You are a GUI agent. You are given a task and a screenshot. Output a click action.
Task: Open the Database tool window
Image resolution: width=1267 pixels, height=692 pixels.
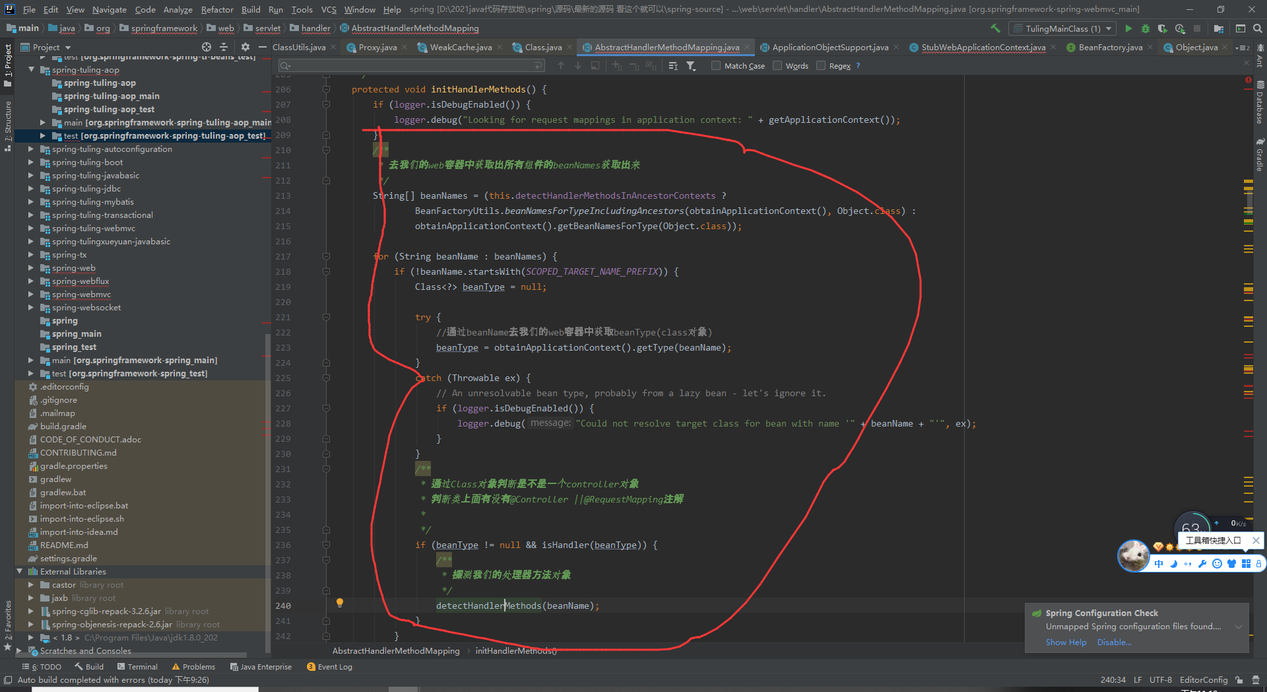pyautogui.click(x=1260, y=102)
